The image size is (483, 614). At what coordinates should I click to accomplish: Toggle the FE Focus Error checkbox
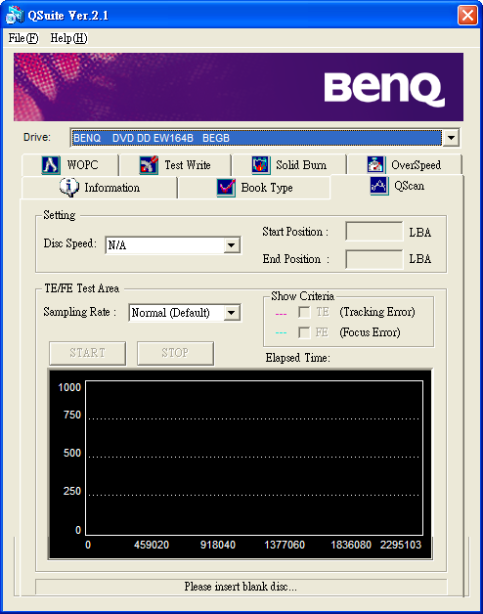304,332
